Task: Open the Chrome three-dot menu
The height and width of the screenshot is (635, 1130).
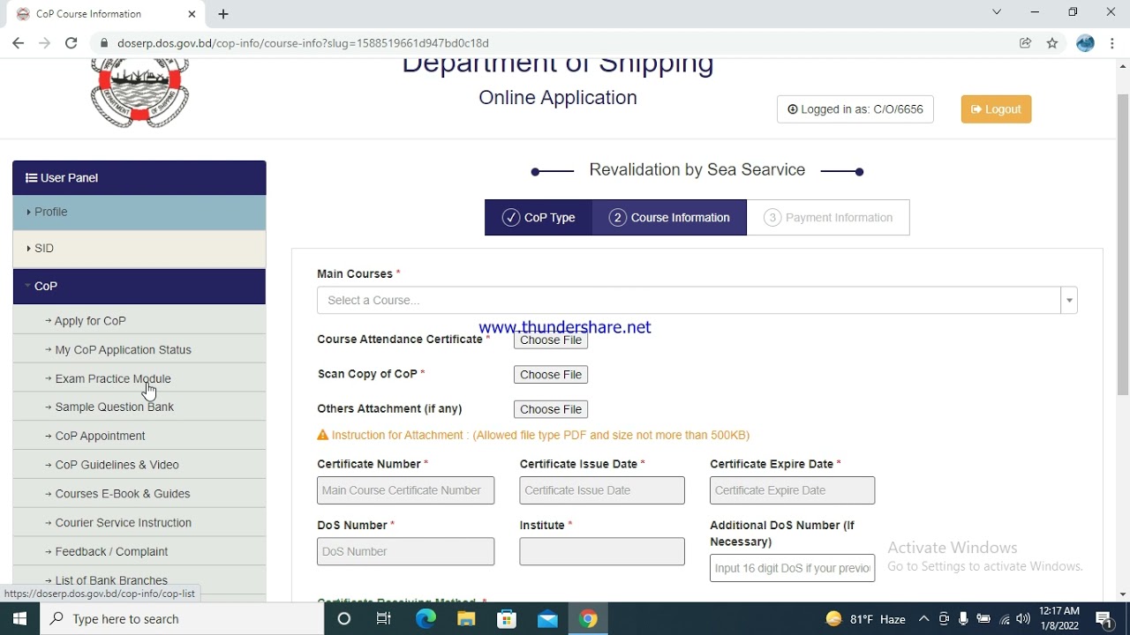Action: (1111, 42)
